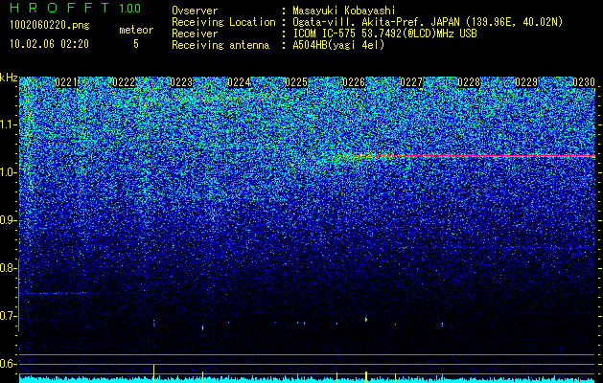
Task: Click the 0.8 frequency axis label
Action: tap(9, 268)
